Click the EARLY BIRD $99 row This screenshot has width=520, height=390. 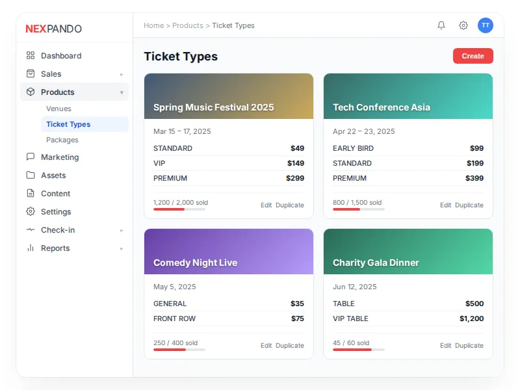(x=408, y=148)
